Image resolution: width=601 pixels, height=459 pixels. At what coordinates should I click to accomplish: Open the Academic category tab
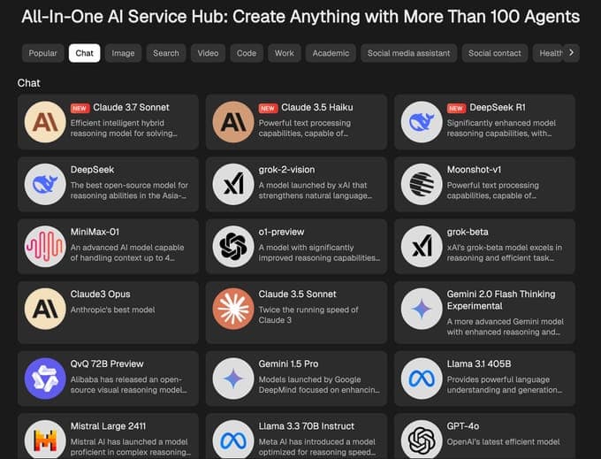(x=331, y=53)
